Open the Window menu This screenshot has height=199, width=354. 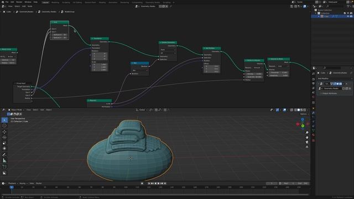pos(28,2)
